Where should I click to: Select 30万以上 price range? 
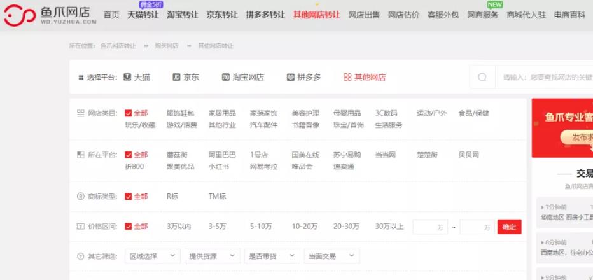[389, 227]
